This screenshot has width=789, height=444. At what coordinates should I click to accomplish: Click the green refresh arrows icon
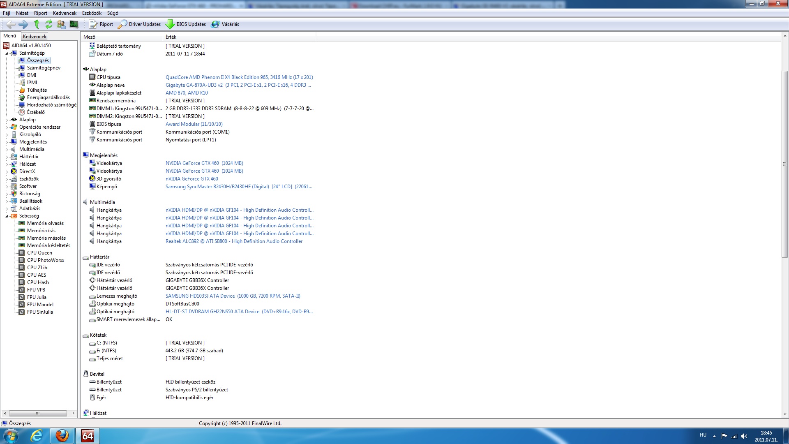click(x=49, y=24)
